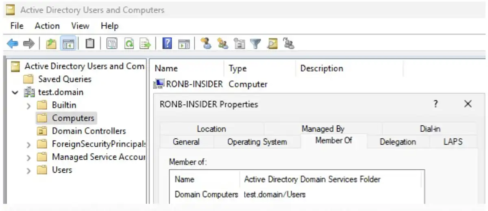
Task: Select the Users container in tree
Action: pos(62,170)
